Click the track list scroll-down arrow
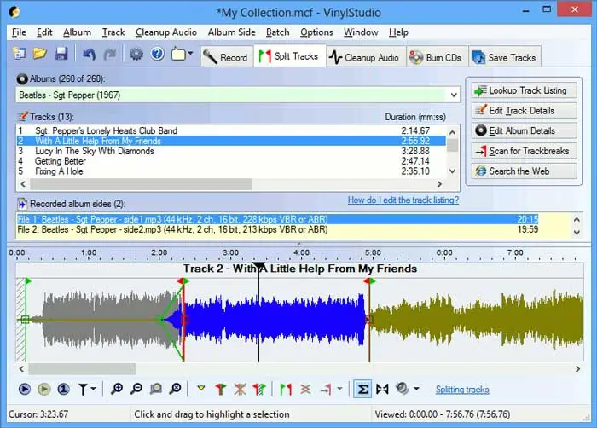Screen dimensions: 597x428 click(452, 171)
